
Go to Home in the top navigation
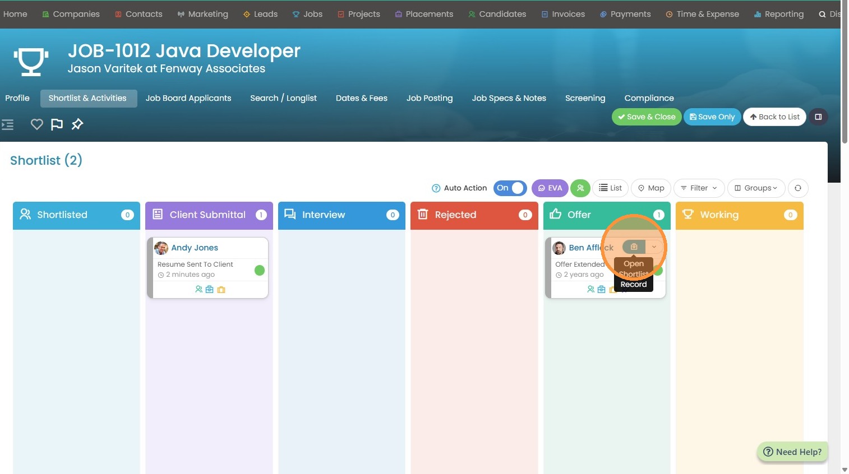click(x=15, y=14)
